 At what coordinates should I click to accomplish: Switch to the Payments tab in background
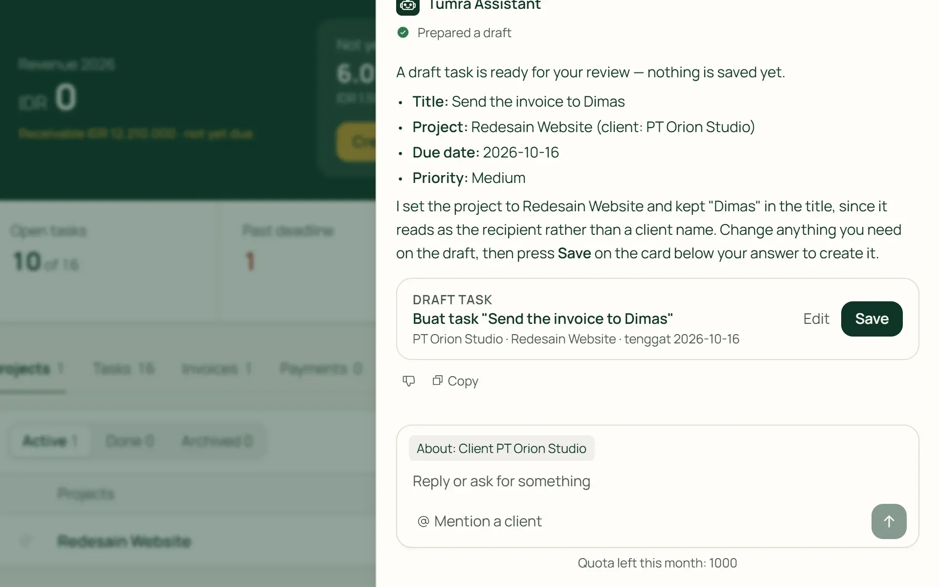[321, 369]
